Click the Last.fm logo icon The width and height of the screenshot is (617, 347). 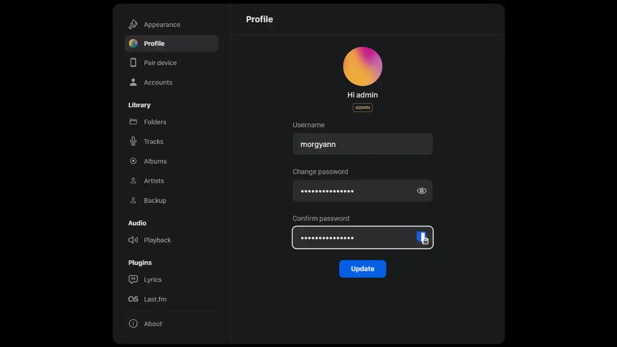click(x=133, y=299)
